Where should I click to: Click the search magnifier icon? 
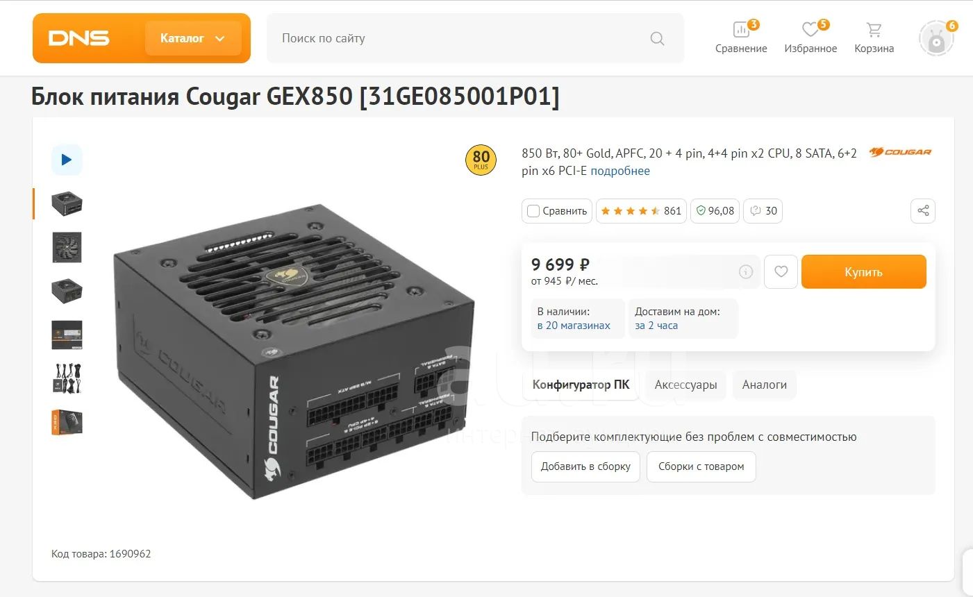point(657,38)
